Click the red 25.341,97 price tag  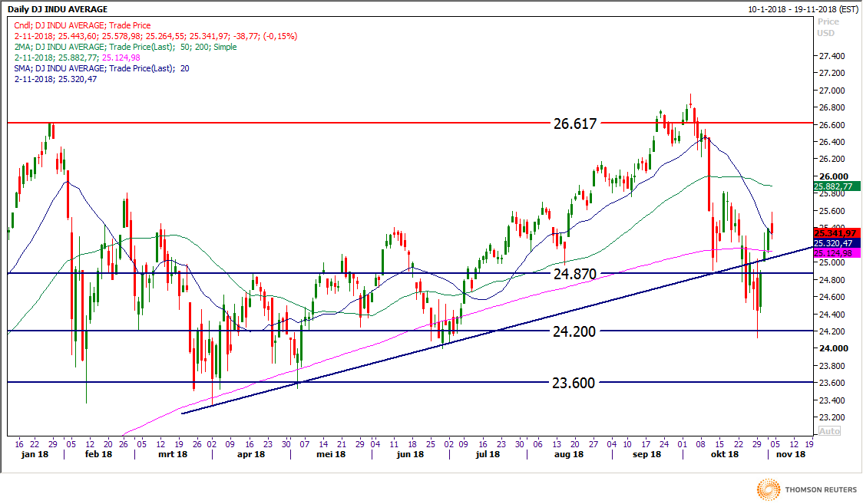click(835, 233)
